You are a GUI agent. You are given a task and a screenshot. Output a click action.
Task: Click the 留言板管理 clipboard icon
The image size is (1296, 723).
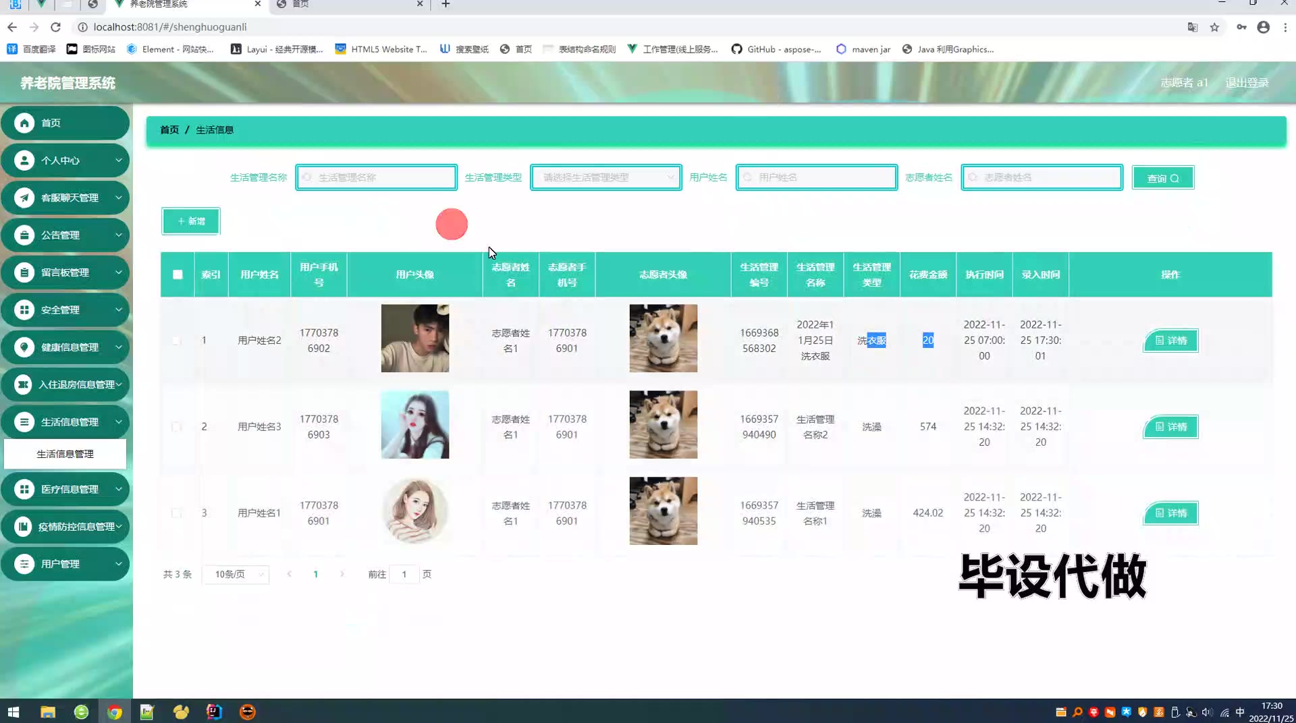coord(24,272)
